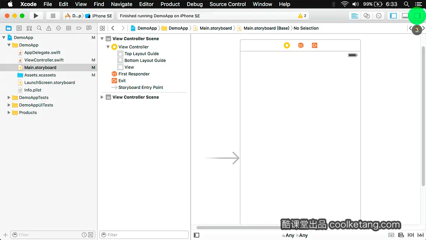The width and height of the screenshot is (426, 240).
Task: Open the Debug navigator icon
Action: [69, 28]
